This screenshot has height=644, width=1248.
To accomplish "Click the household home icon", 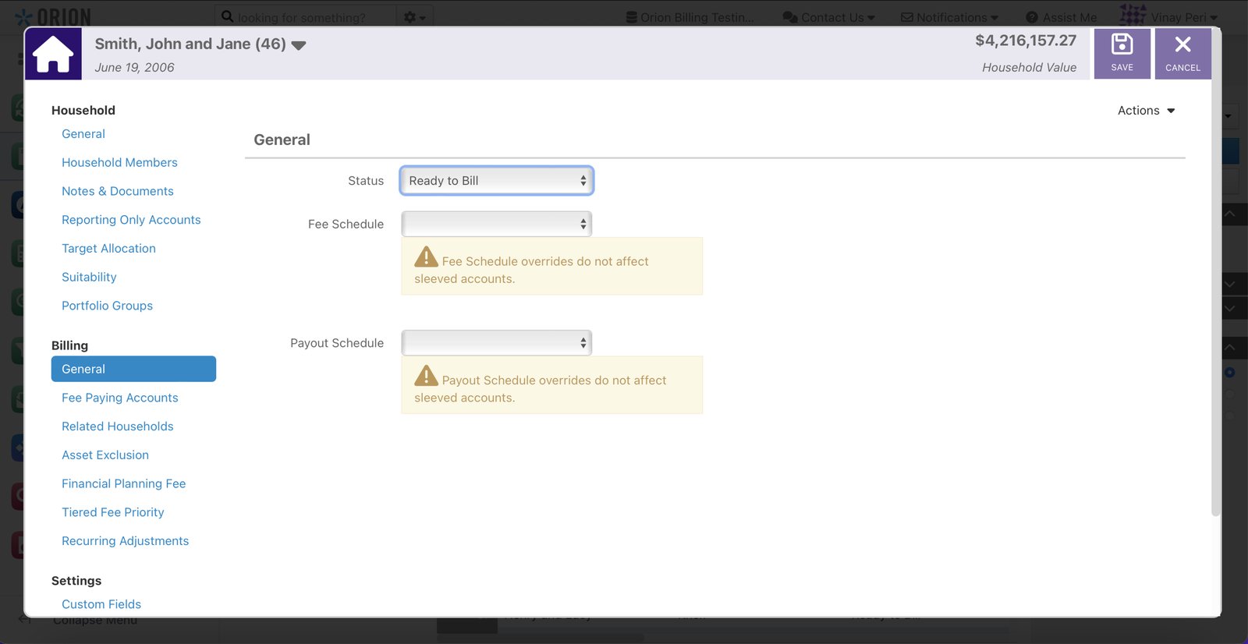I will pos(53,54).
